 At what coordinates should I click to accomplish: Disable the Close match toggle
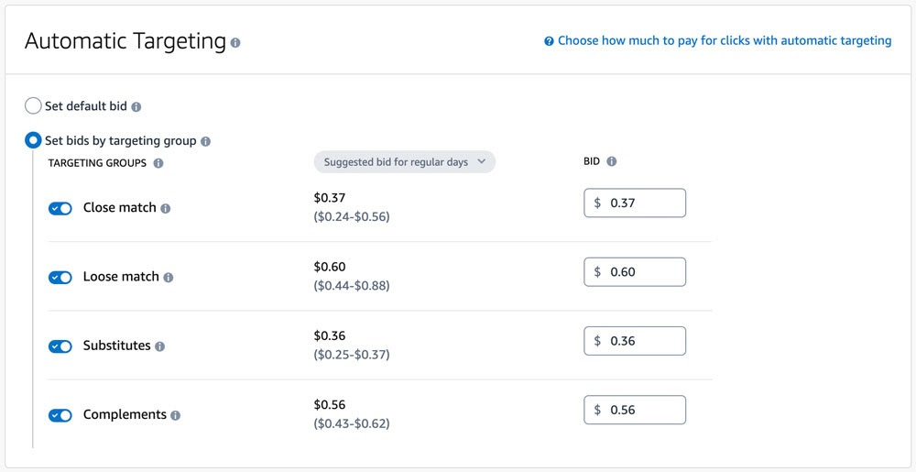tap(60, 209)
